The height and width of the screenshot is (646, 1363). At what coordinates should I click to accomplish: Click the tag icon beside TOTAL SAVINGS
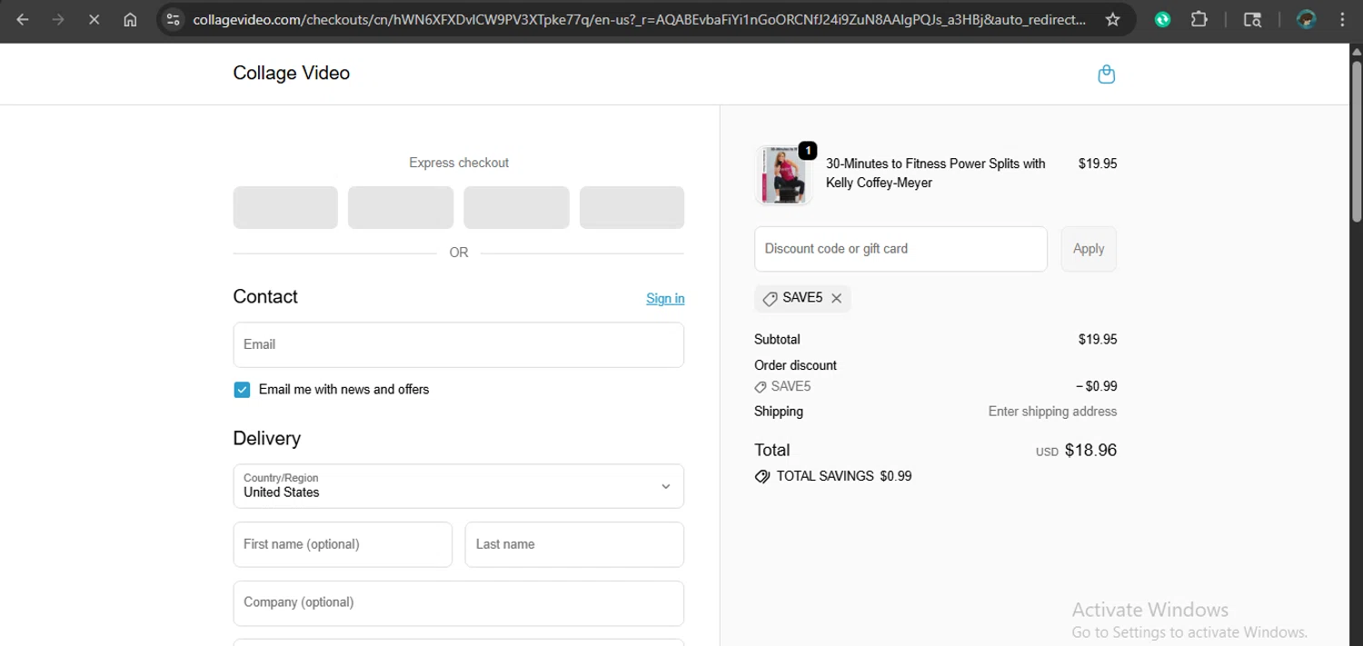tap(762, 476)
